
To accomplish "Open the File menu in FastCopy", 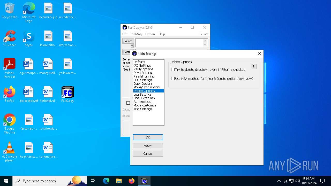I will click(x=125, y=34).
